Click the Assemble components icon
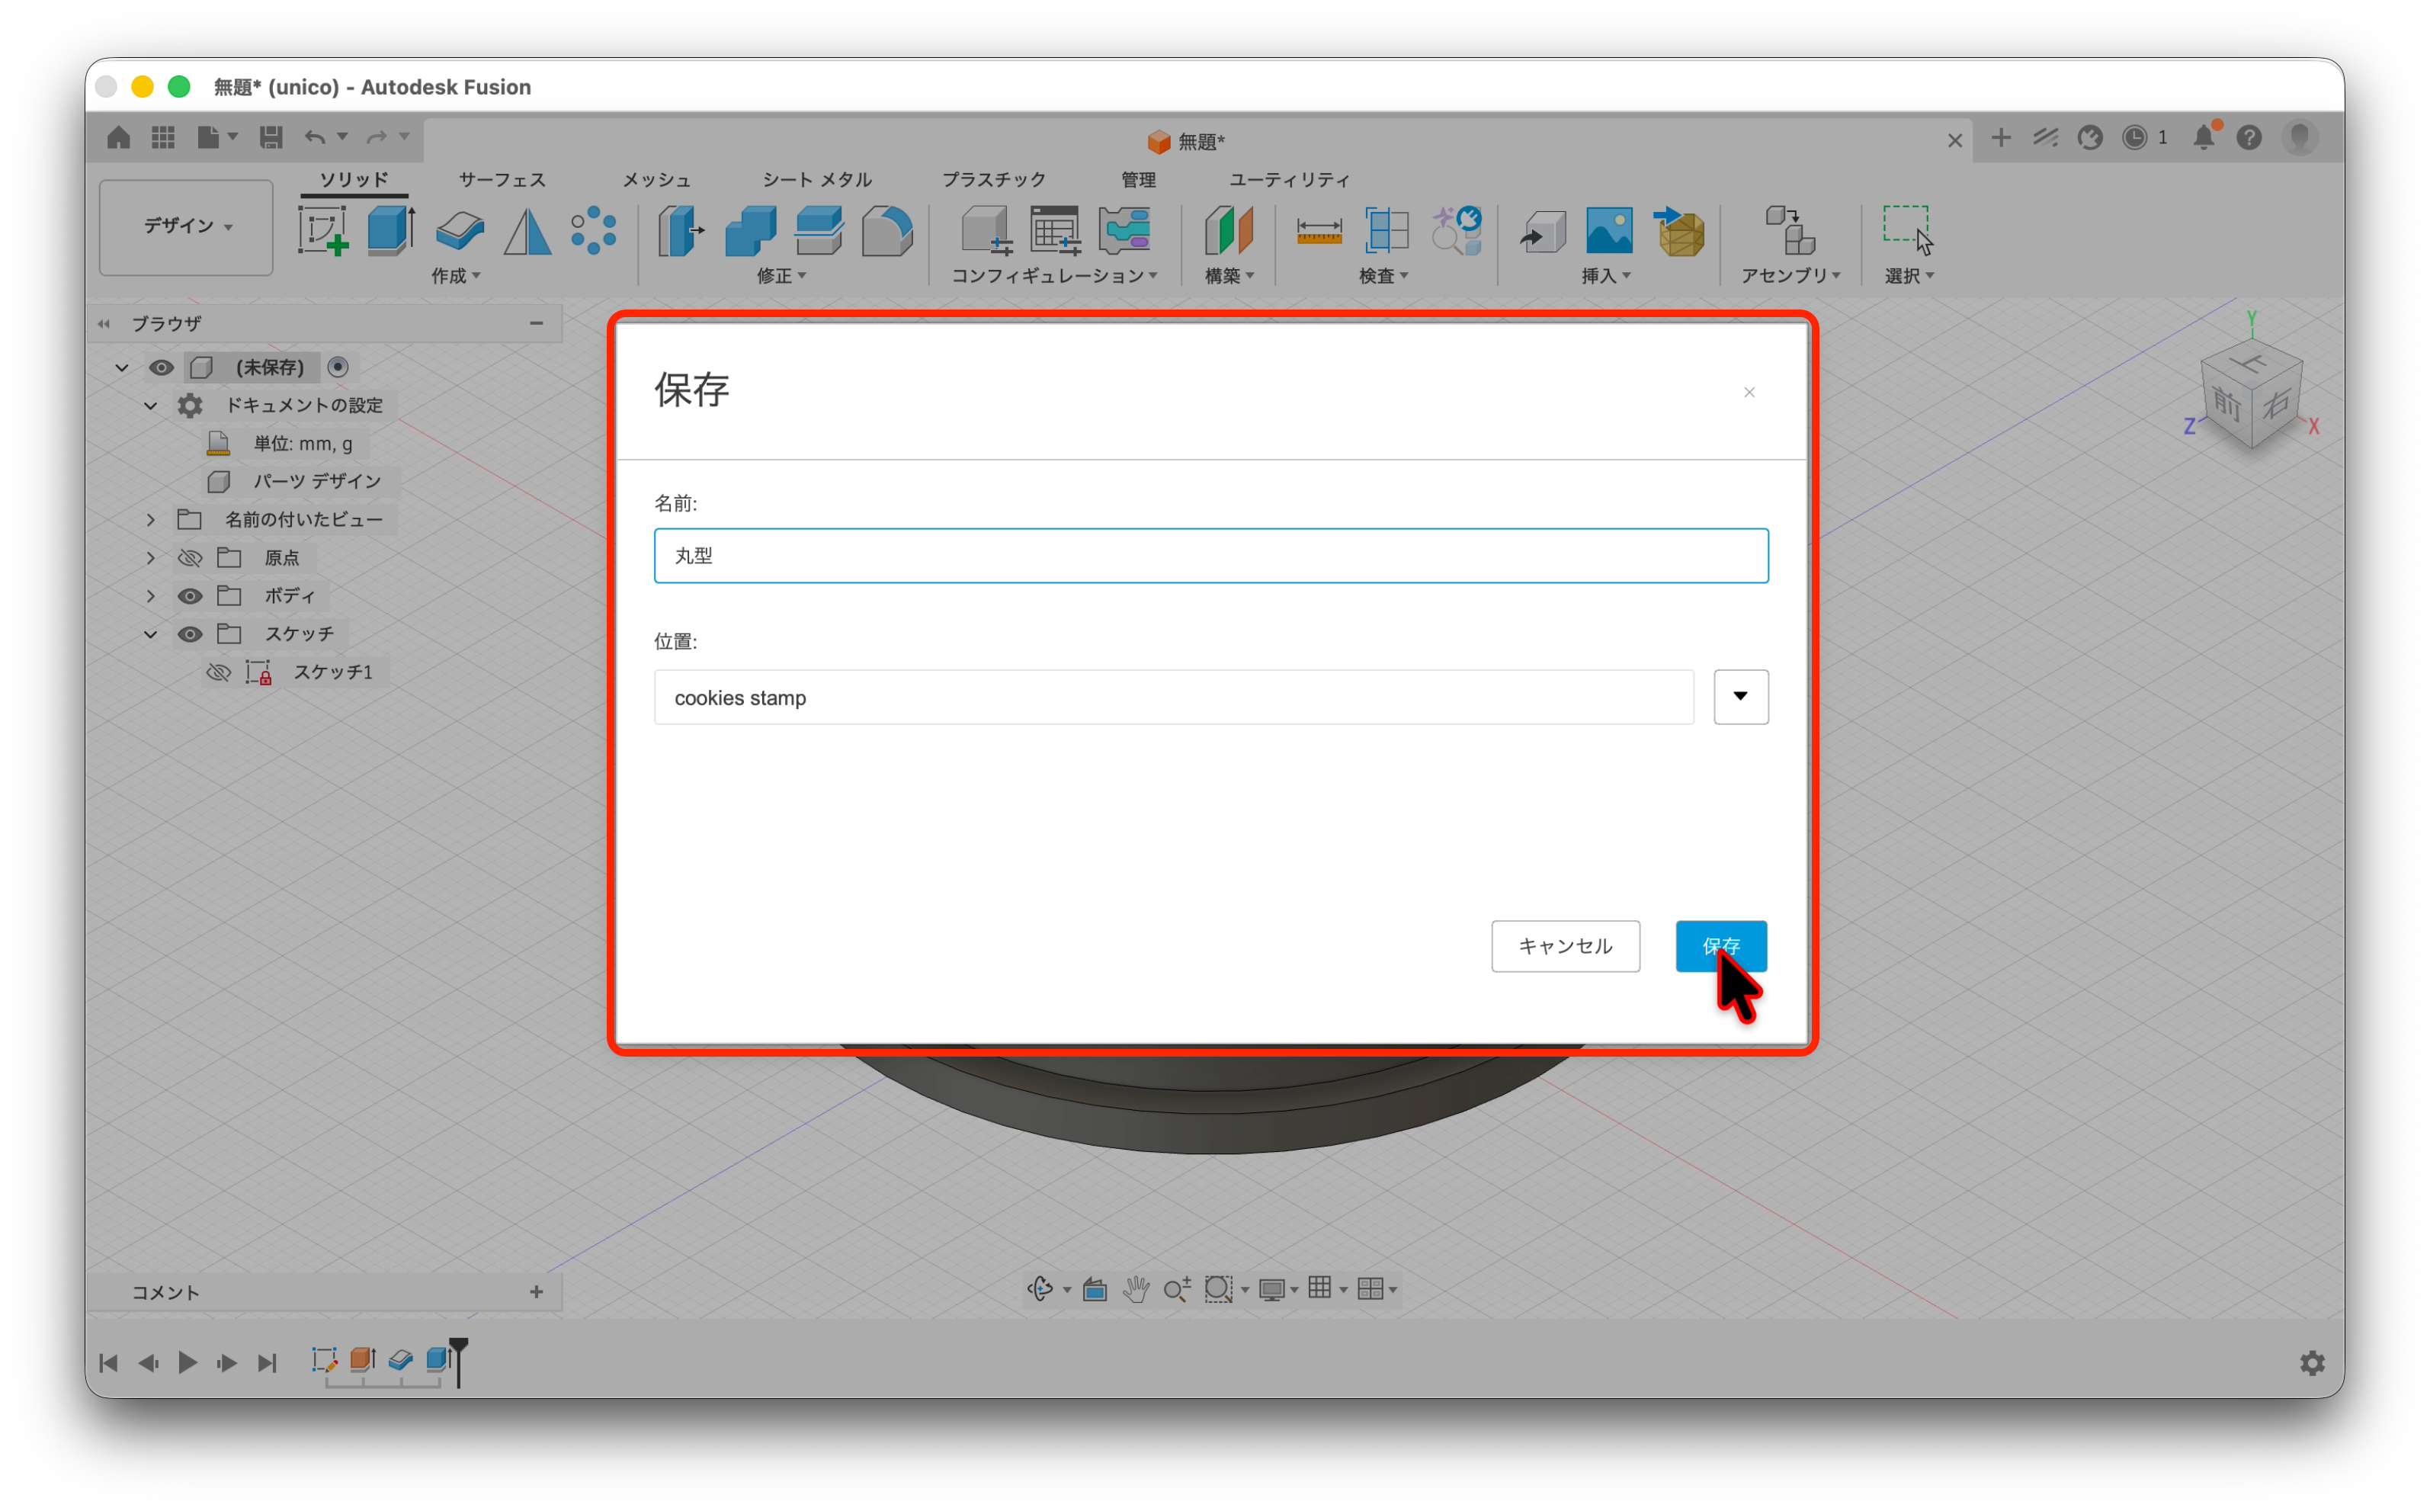Image resolution: width=2430 pixels, height=1511 pixels. 1790,231
